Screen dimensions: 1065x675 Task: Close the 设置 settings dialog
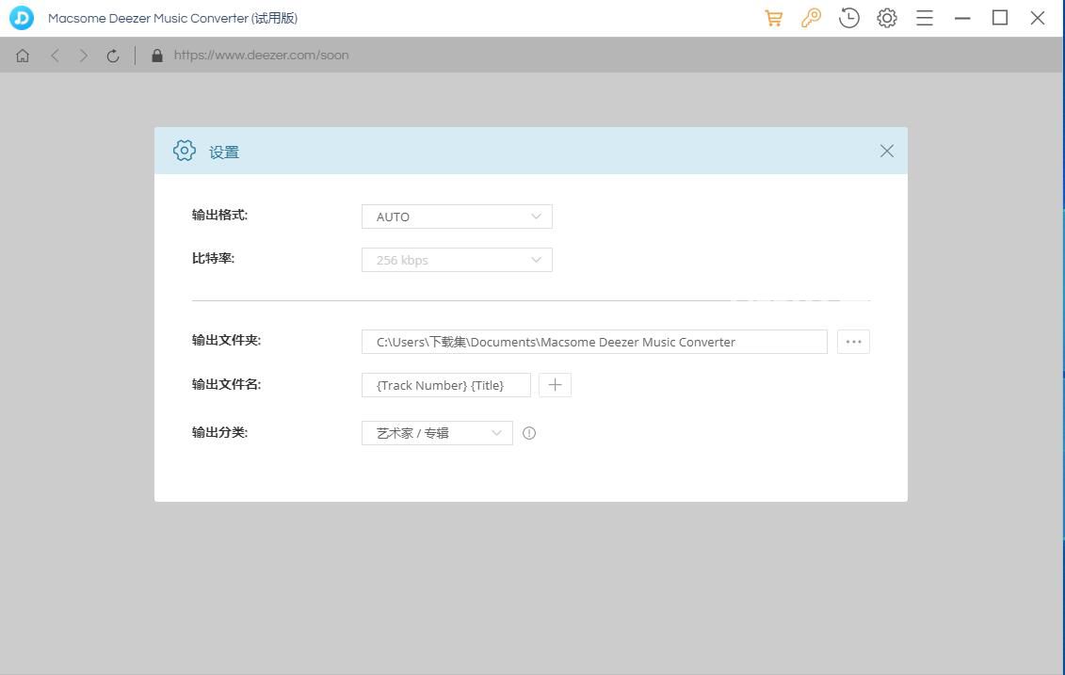pos(886,151)
